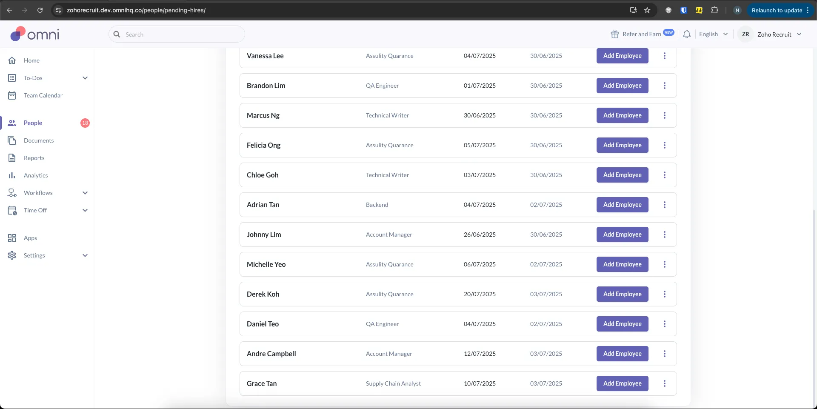Click the Refer and Earn gift icon
Screen dimensions: 817x409
click(614, 34)
